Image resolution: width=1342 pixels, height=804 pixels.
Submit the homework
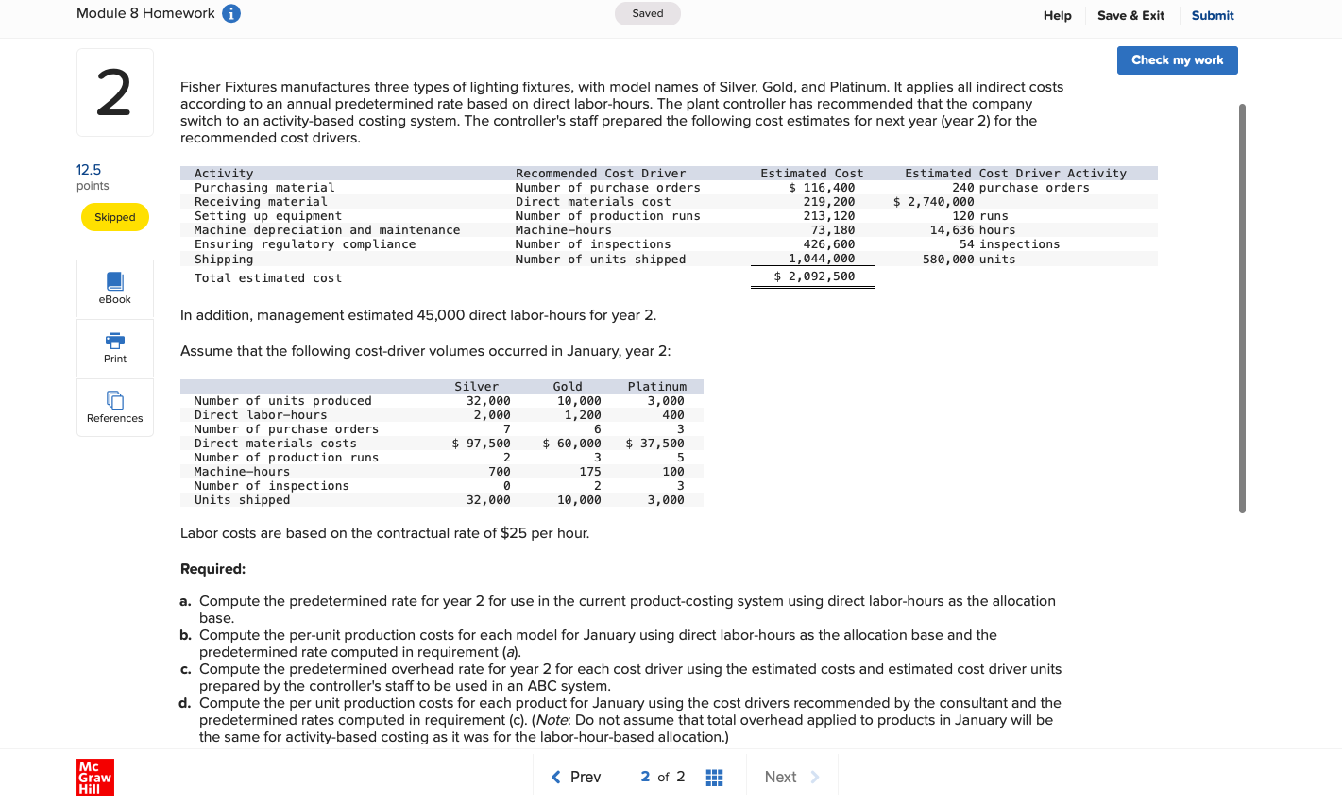tap(1212, 15)
